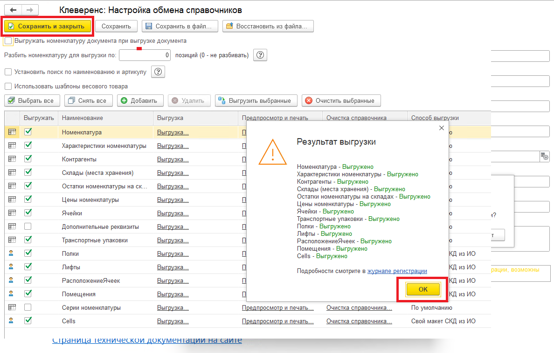Click the person icon in the Полки row
This screenshot has height=353, width=554.
point(12,253)
